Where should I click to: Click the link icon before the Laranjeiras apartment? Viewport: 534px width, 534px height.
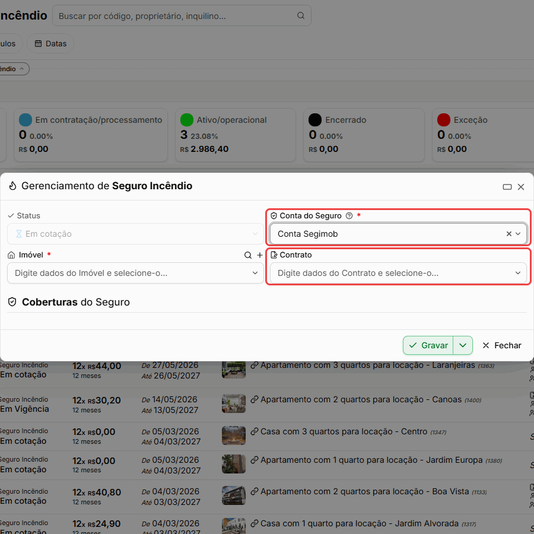pos(255,365)
